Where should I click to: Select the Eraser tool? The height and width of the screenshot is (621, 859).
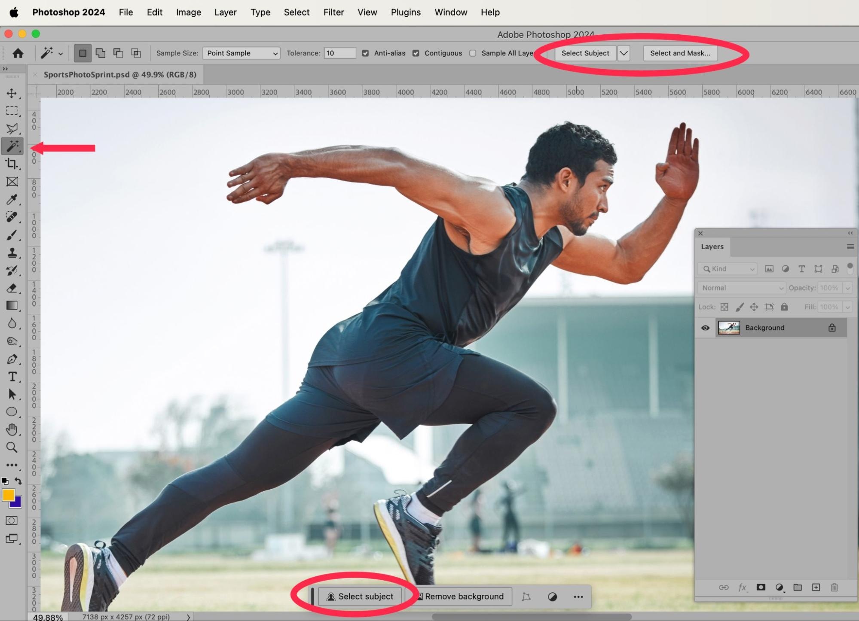[x=12, y=288]
